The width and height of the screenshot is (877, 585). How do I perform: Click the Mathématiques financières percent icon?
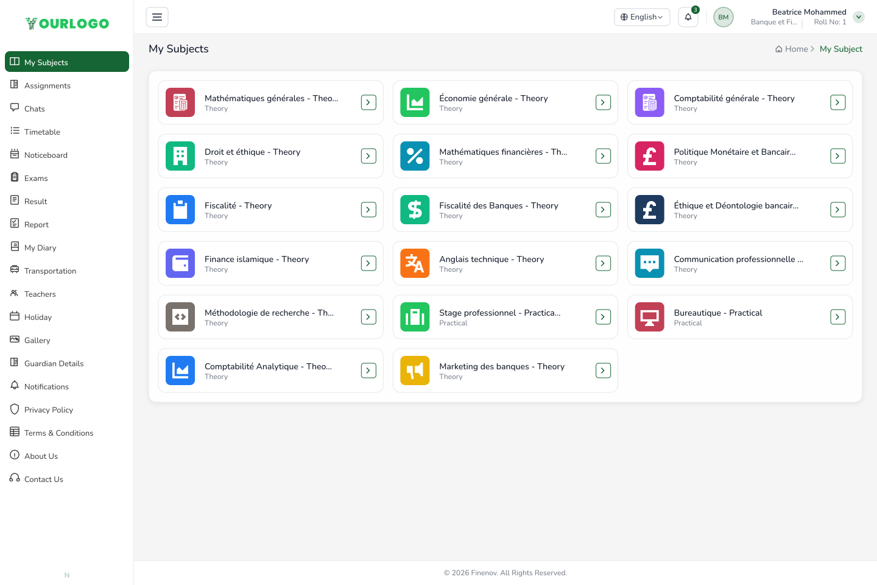(x=415, y=156)
